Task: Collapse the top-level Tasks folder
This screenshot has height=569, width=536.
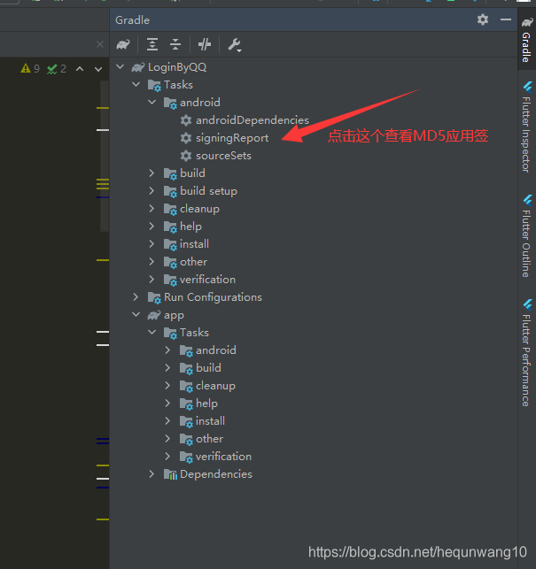Action: pos(136,85)
